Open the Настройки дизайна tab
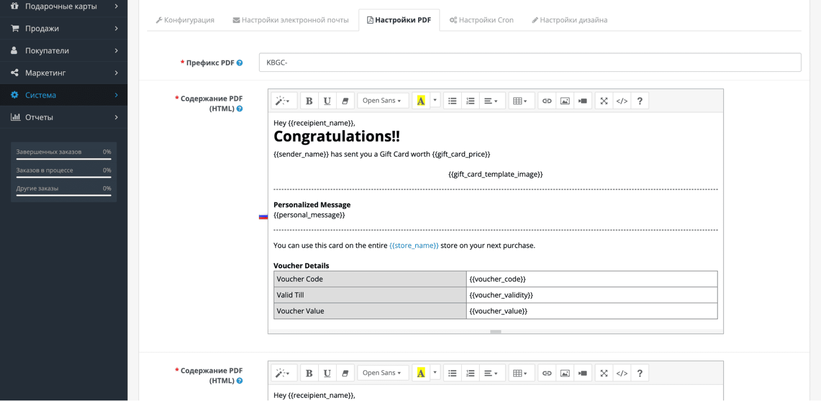The width and height of the screenshot is (821, 401). click(570, 20)
